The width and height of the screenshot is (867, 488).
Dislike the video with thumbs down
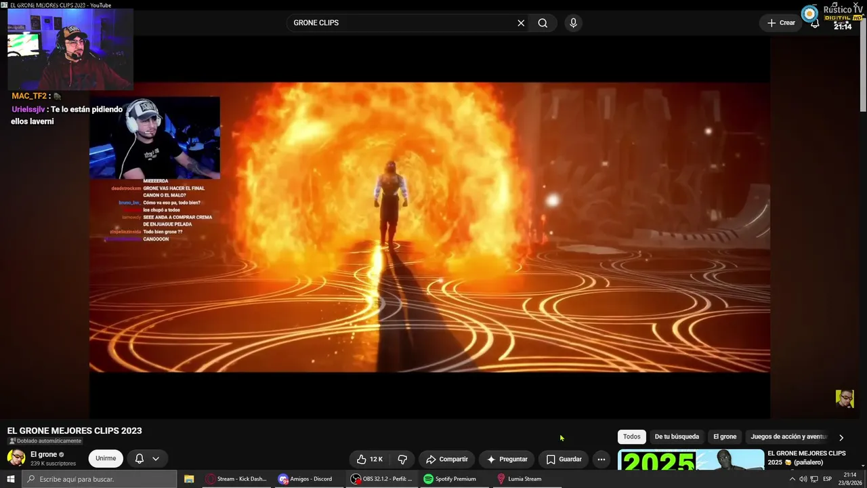click(402, 460)
